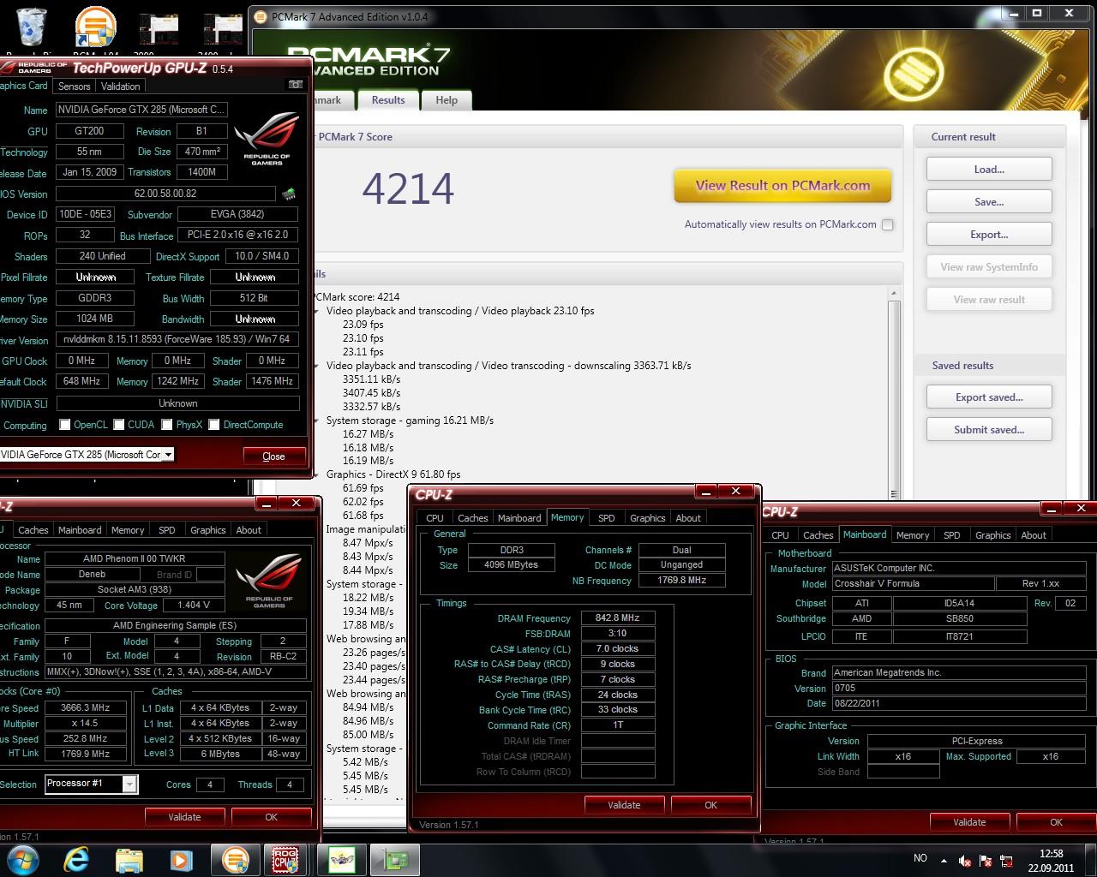Toggle the OpenCL checkbox in GPU-Z
This screenshot has width=1097, height=877.
click(64, 425)
